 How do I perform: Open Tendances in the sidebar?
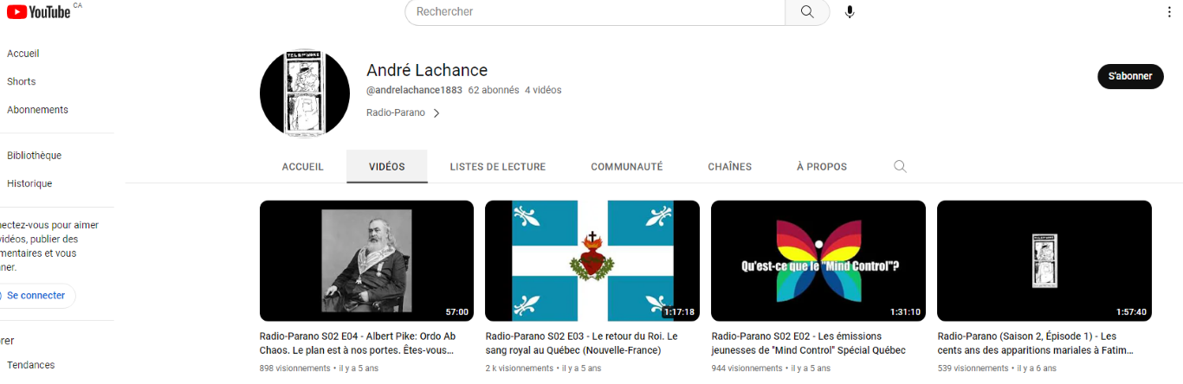click(x=30, y=365)
